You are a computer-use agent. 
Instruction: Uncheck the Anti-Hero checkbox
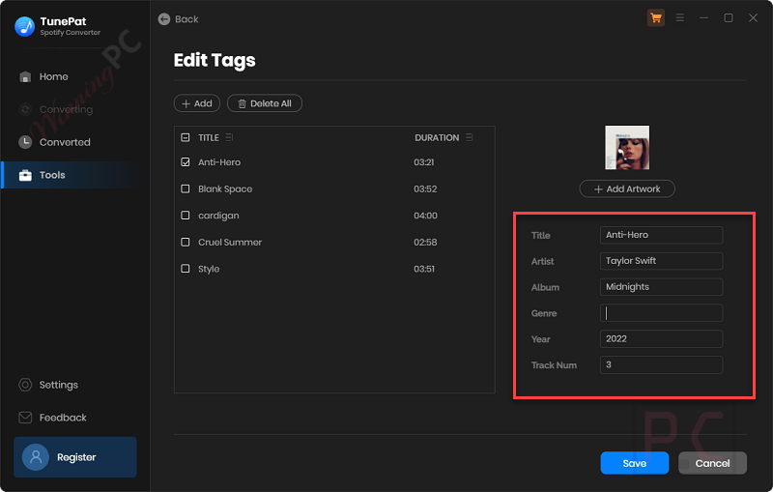pyautogui.click(x=186, y=162)
